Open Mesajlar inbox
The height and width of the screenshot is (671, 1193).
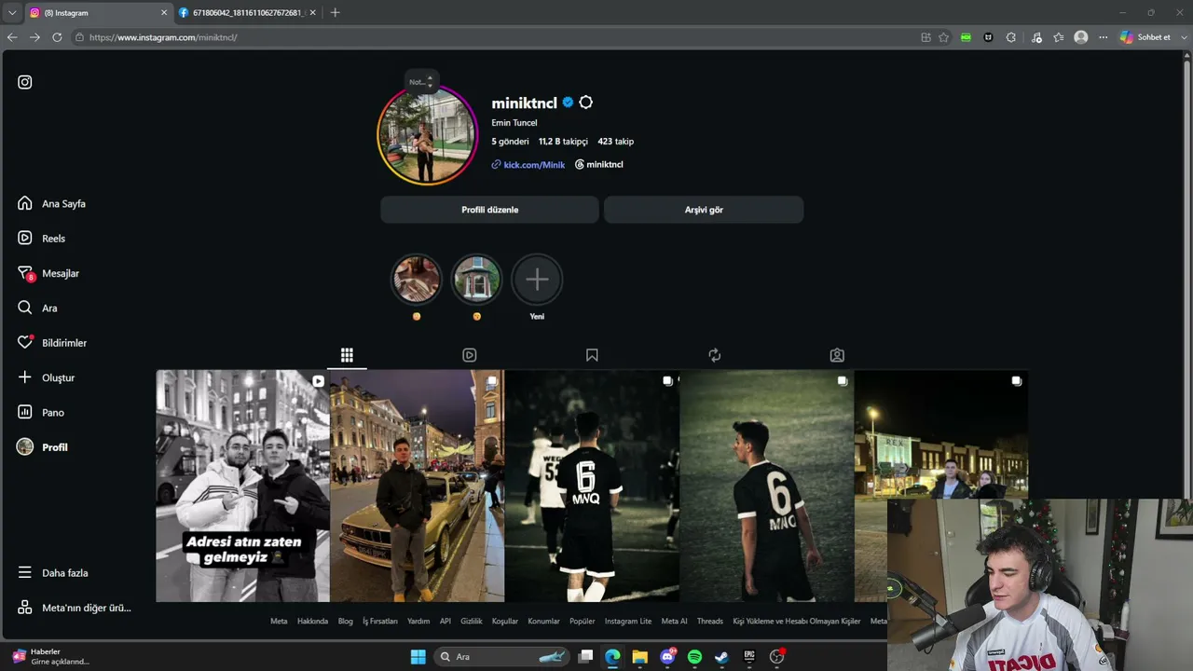click(x=48, y=273)
